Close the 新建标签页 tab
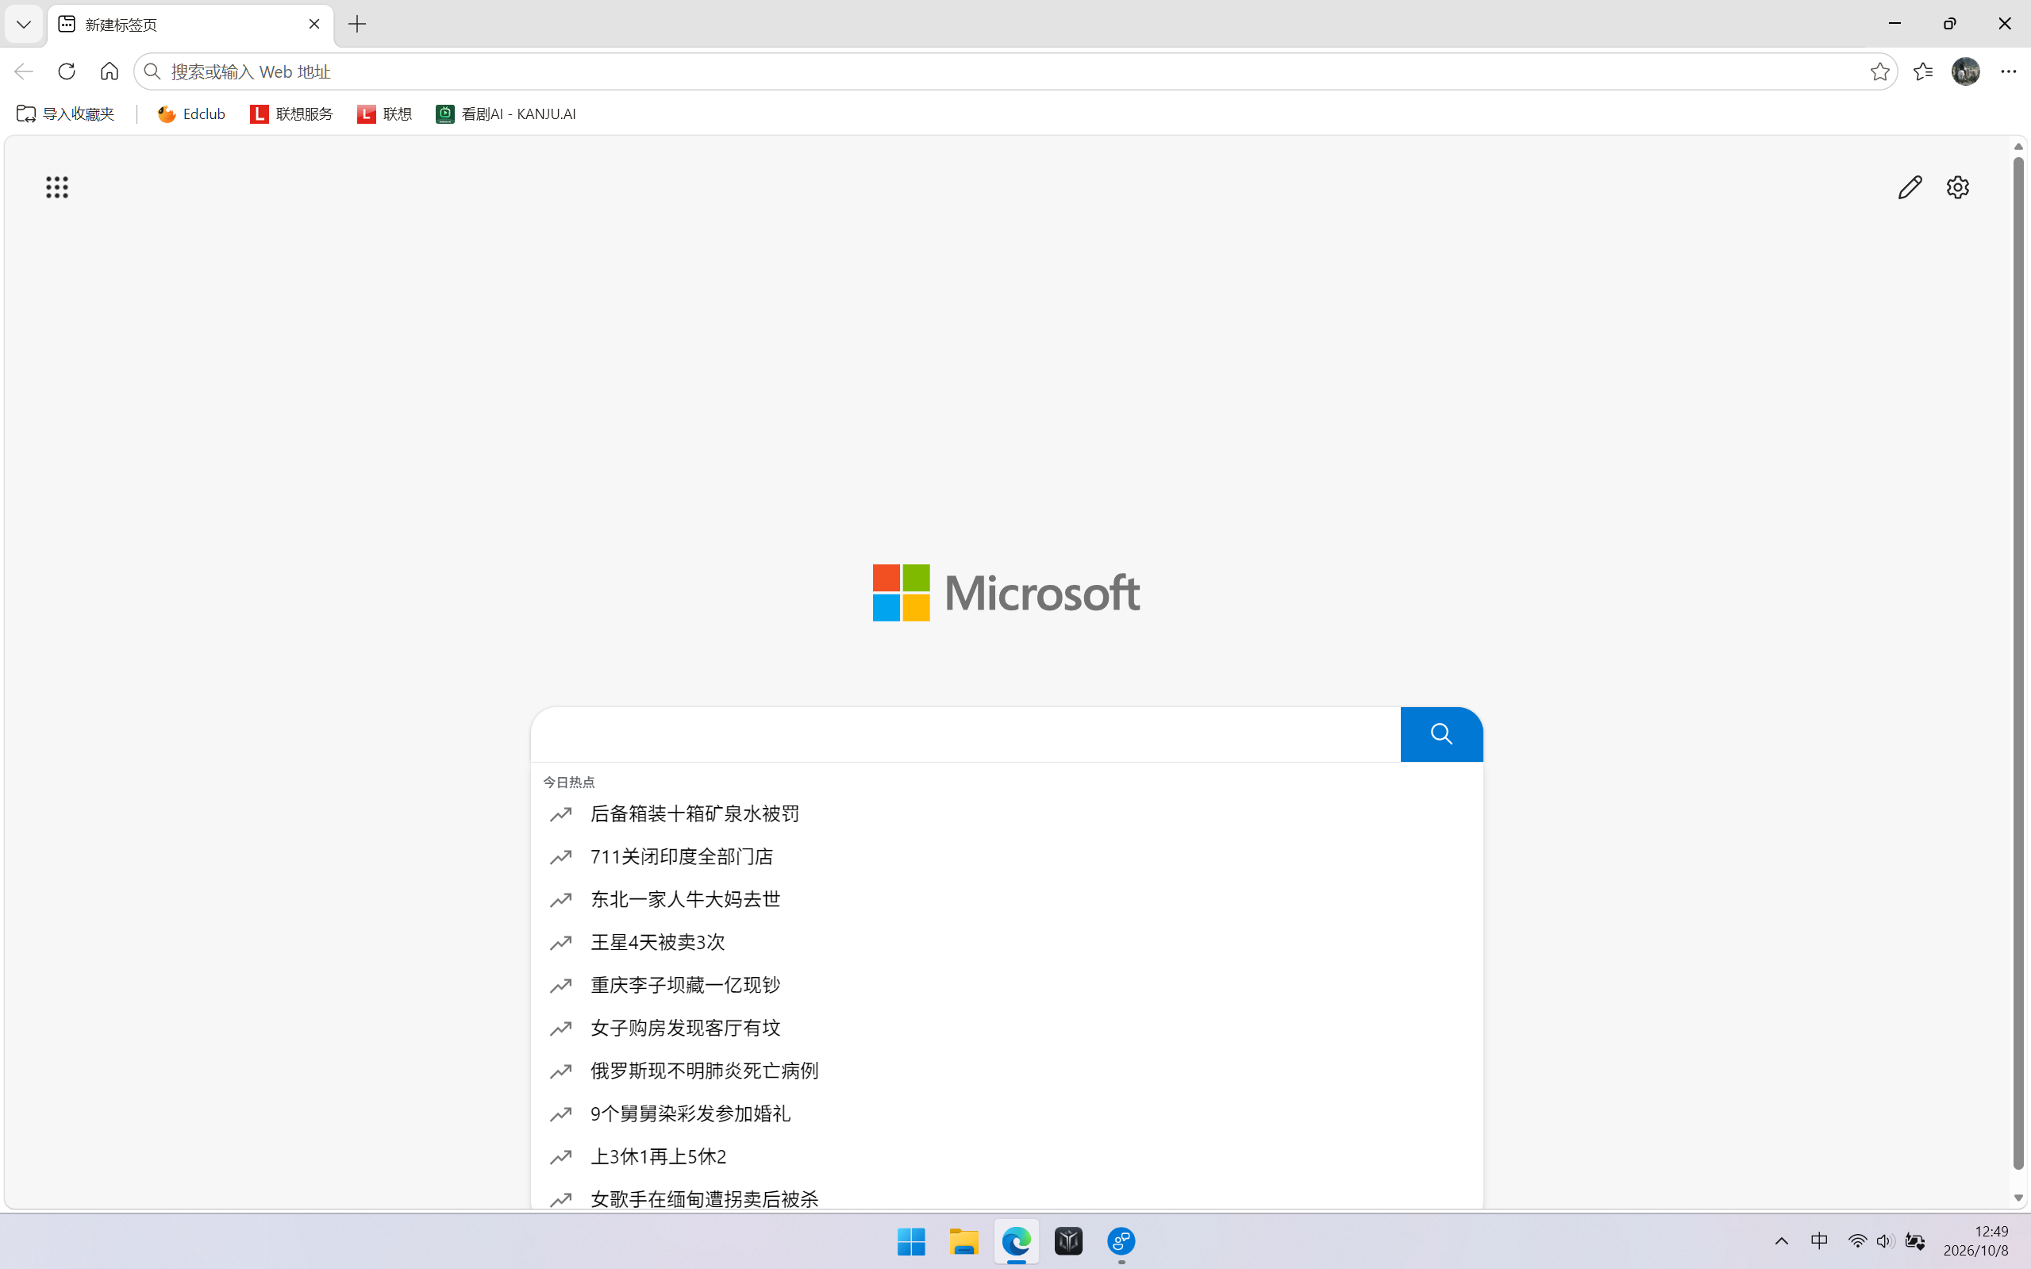The height and width of the screenshot is (1269, 2031). click(313, 25)
